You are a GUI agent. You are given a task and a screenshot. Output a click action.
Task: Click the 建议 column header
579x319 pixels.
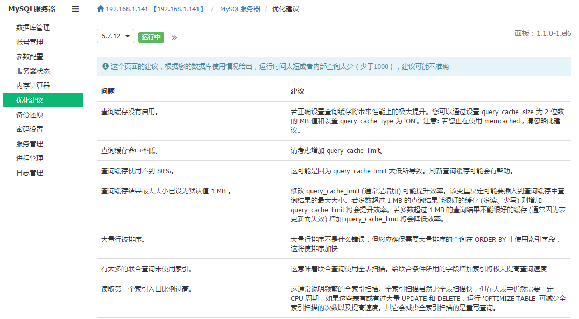click(297, 91)
